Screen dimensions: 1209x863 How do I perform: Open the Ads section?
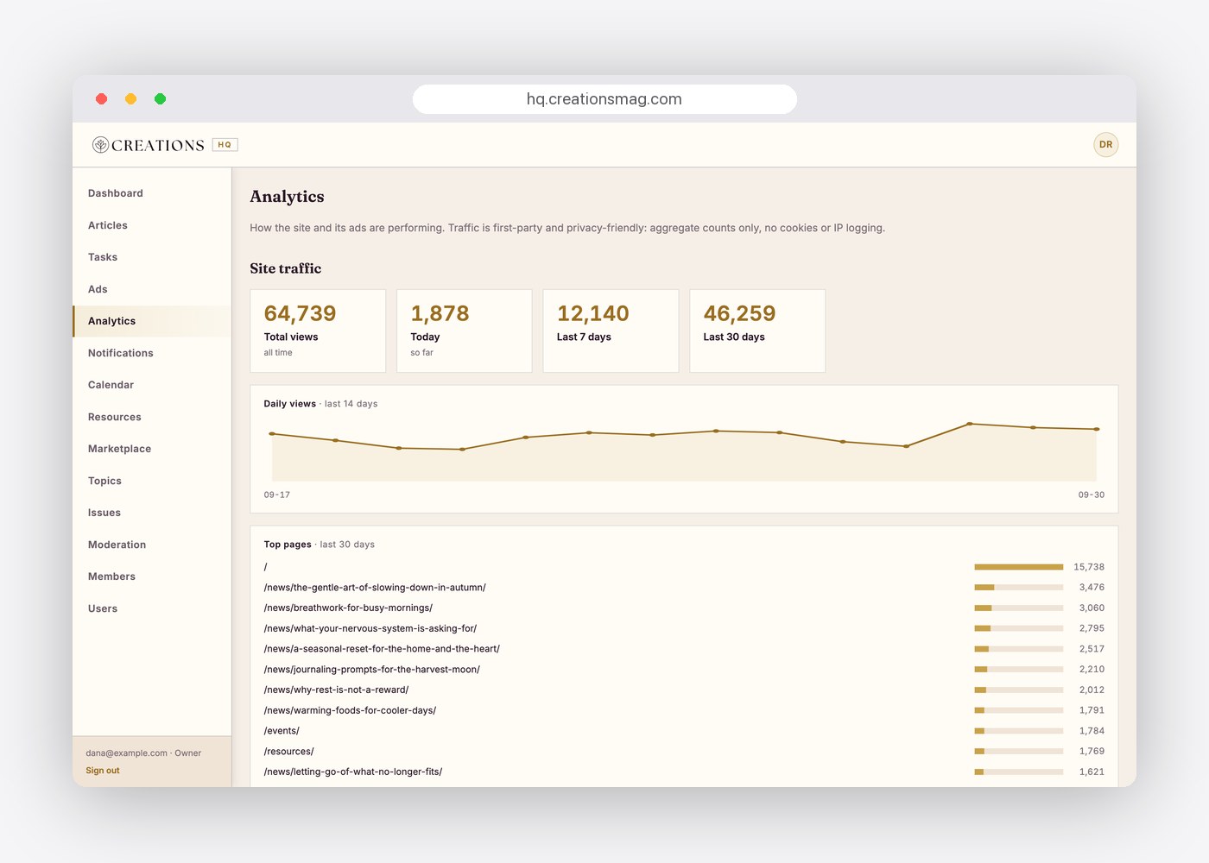pyautogui.click(x=152, y=289)
